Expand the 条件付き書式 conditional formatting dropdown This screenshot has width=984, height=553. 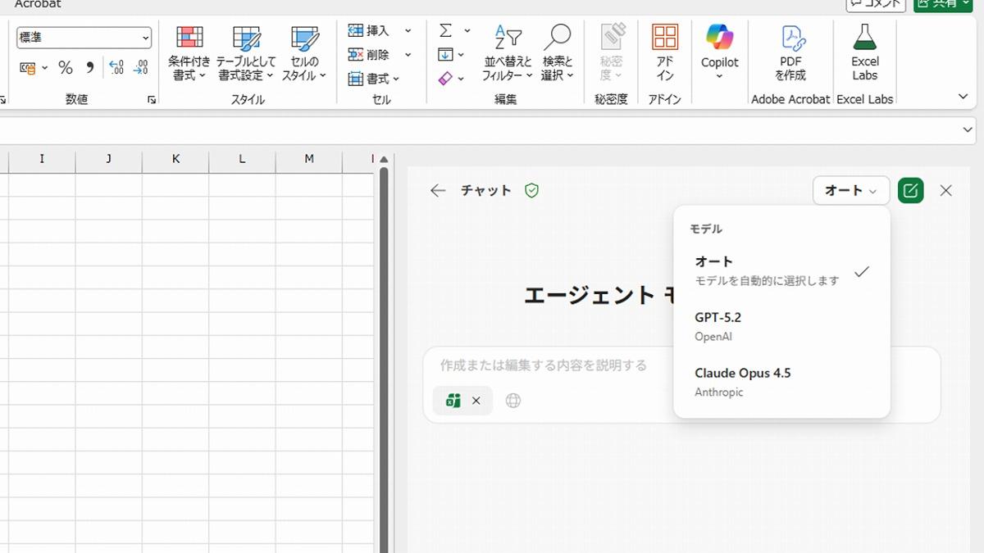pos(189,52)
